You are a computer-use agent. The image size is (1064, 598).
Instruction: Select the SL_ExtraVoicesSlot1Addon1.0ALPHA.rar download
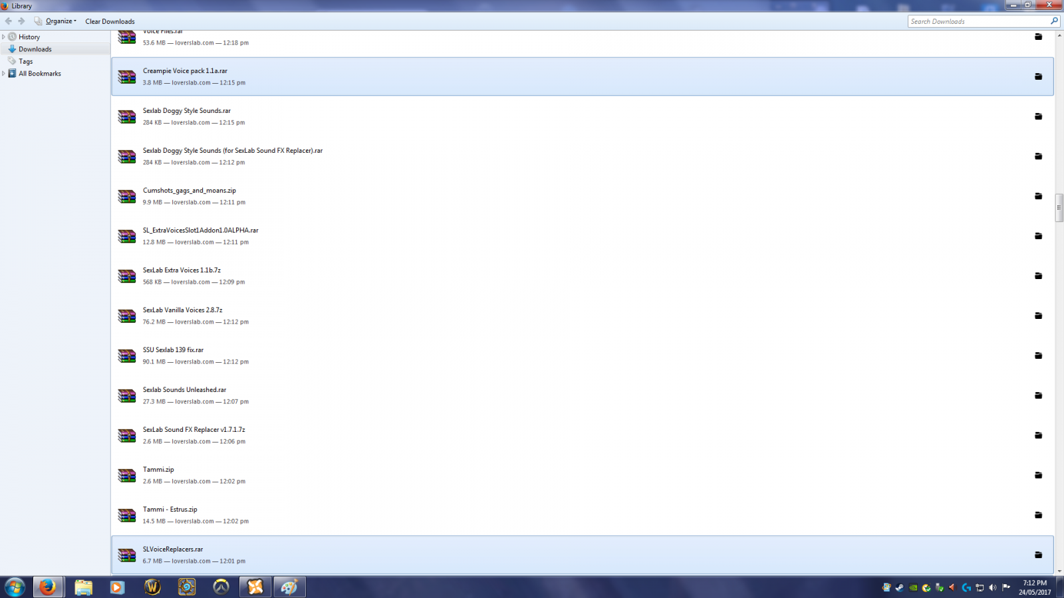(583, 236)
